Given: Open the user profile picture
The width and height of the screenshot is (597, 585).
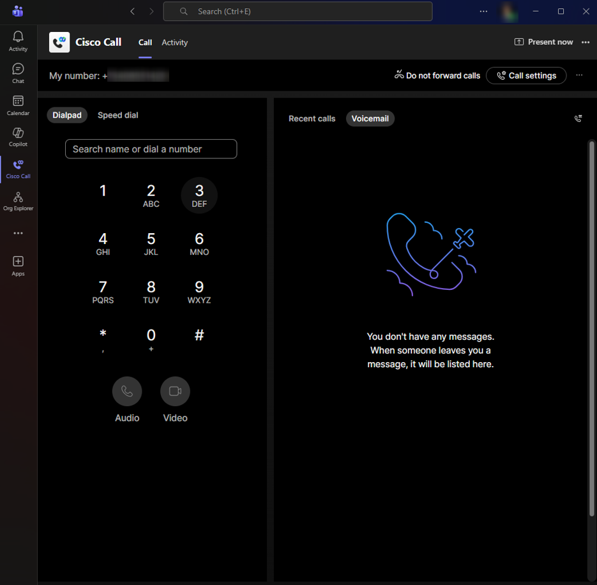Looking at the screenshot, I should [x=509, y=11].
